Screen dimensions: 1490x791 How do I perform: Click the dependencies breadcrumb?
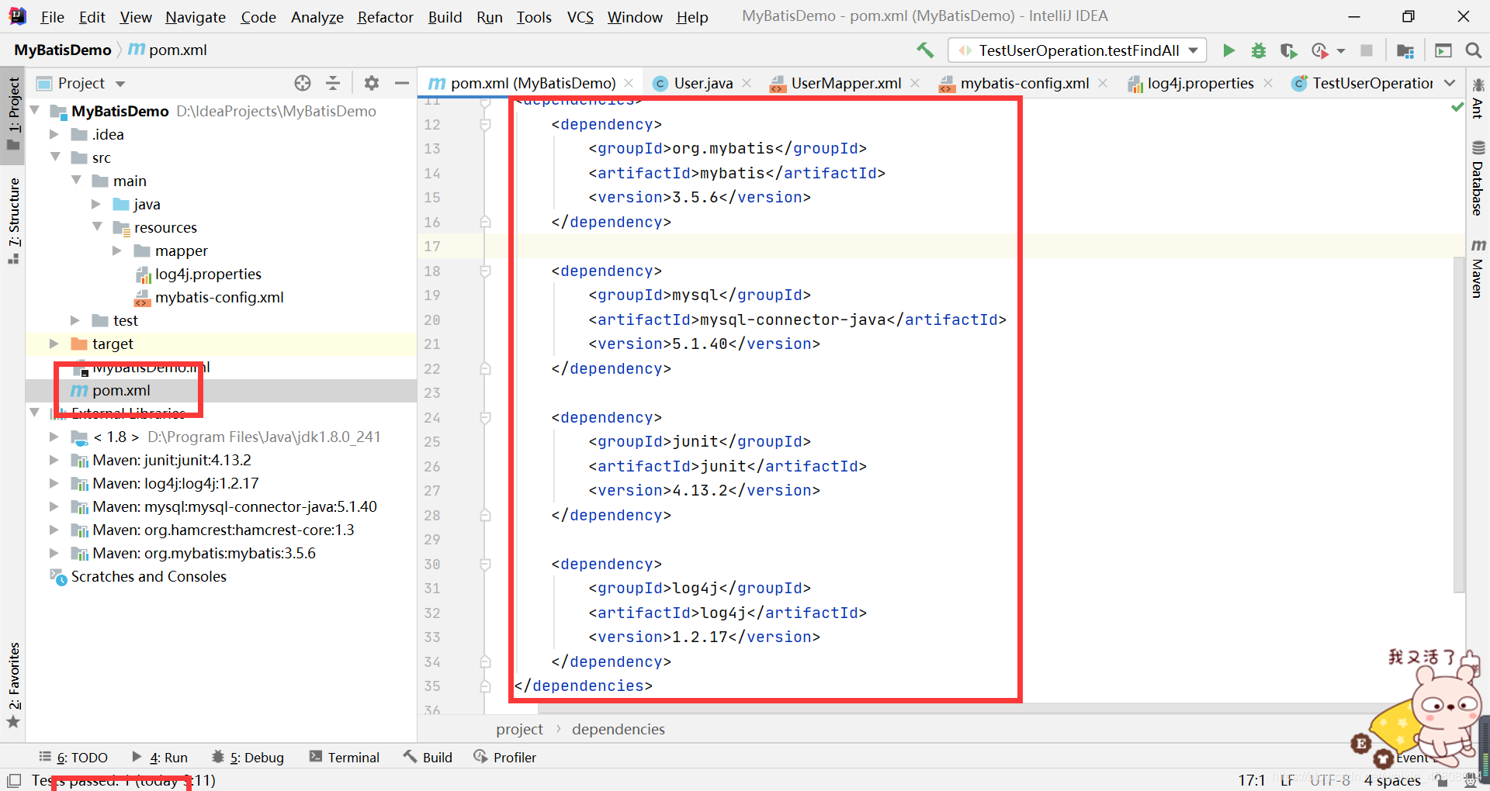618,729
